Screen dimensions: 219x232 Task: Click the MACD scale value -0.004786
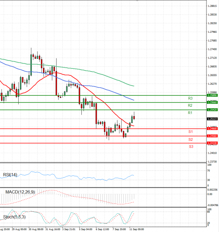pos(213,205)
